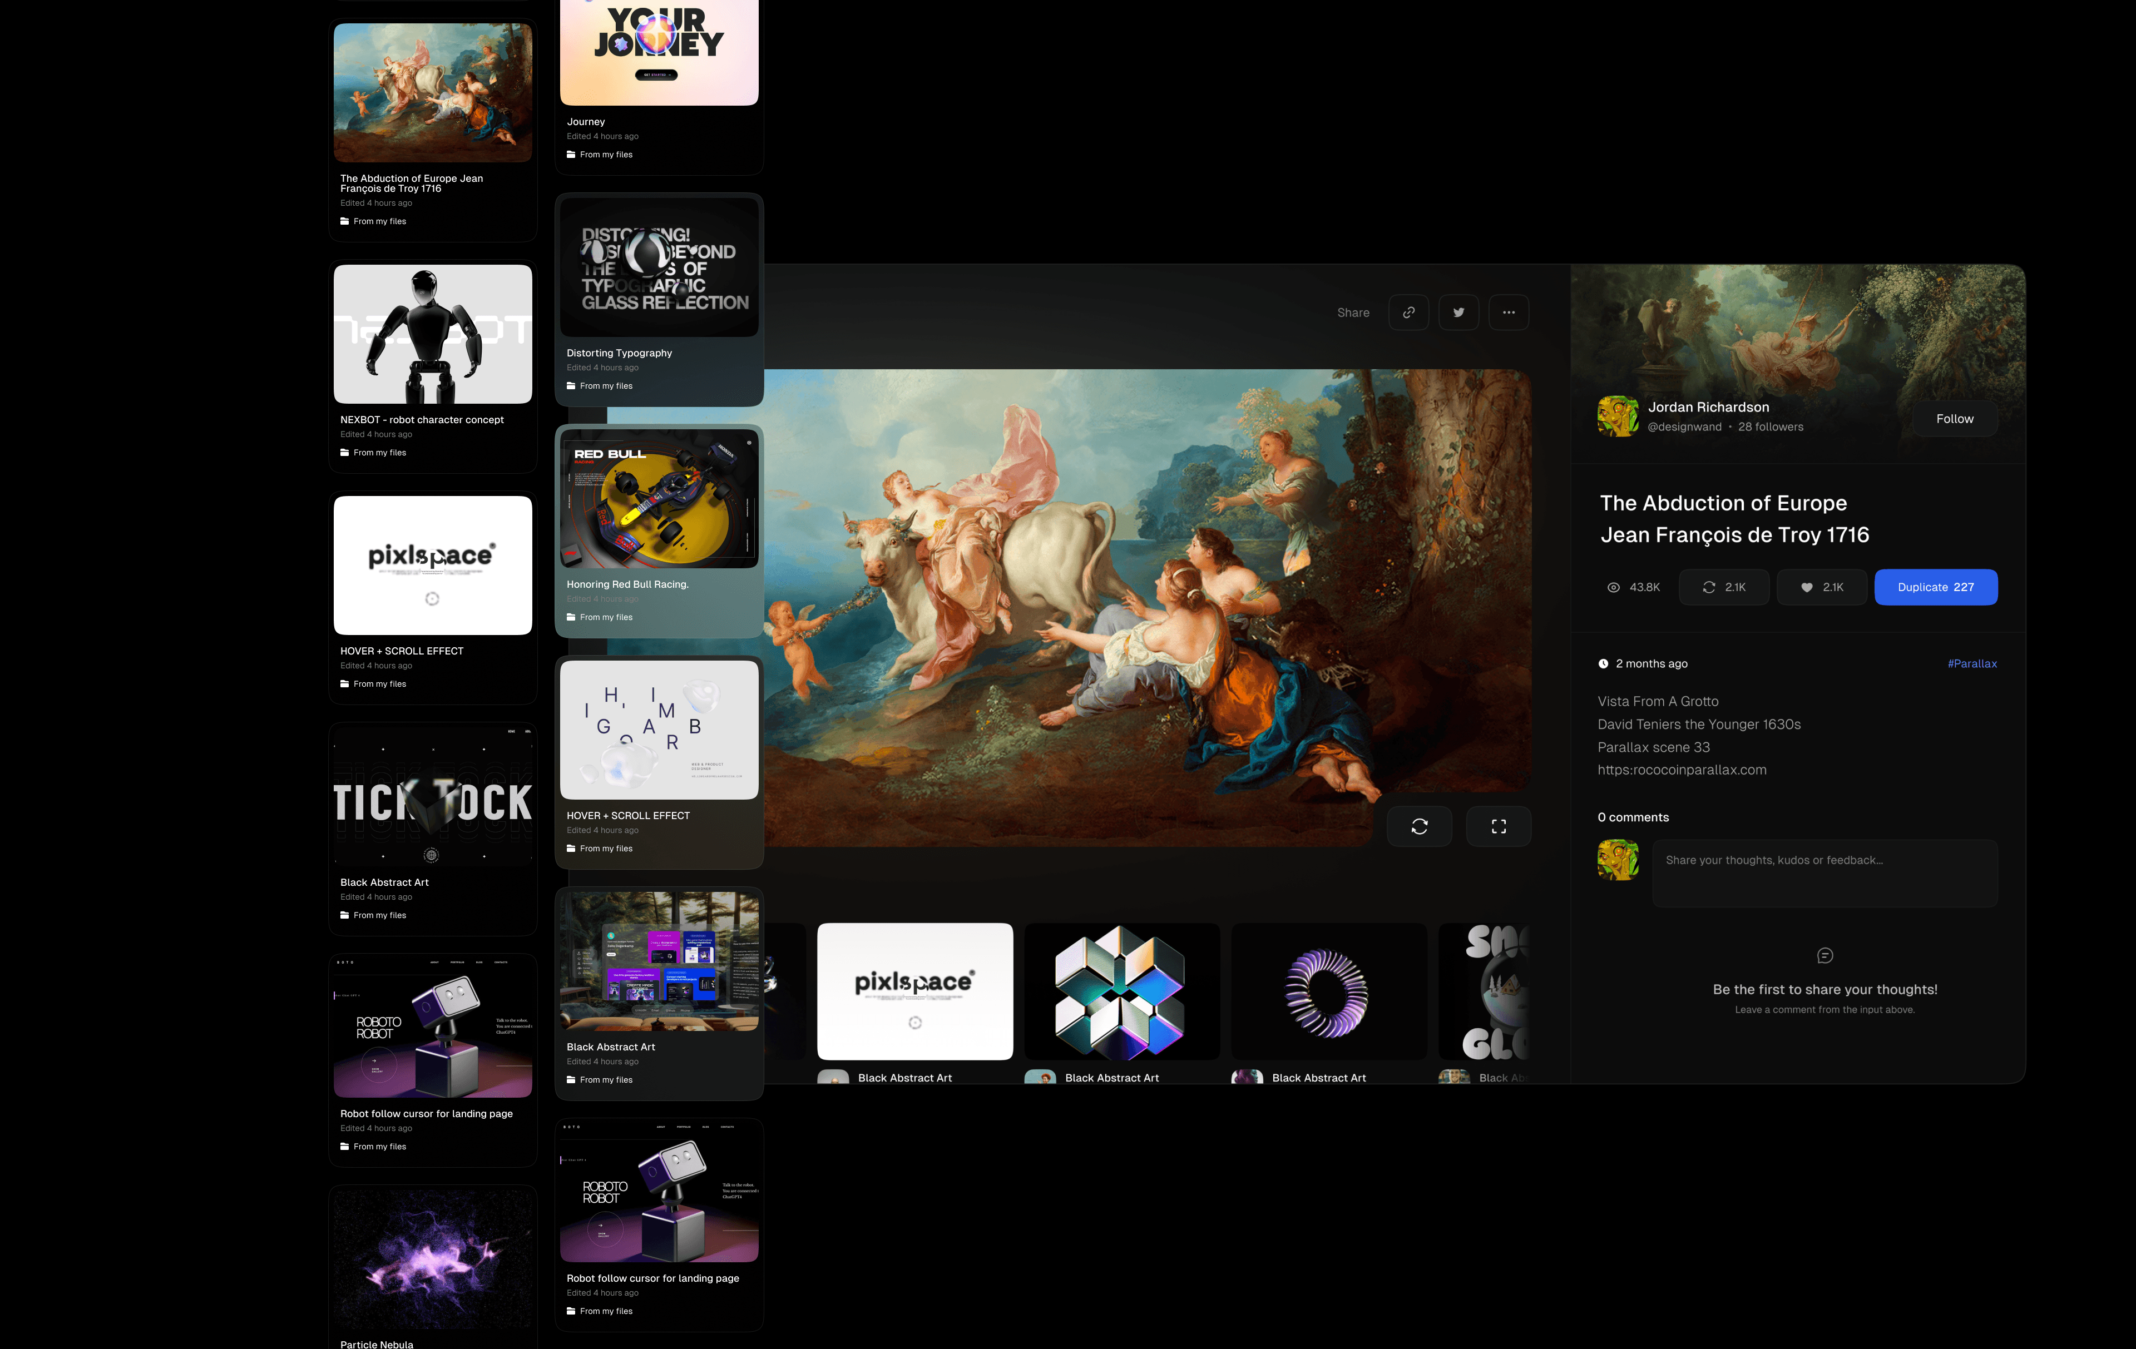Open the purple spiral ring related thumbnail
The image size is (2136, 1349).
(1328, 991)
